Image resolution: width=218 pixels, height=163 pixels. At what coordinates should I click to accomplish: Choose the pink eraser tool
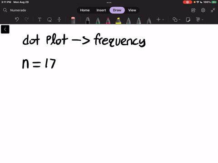(x=73, y=20)
